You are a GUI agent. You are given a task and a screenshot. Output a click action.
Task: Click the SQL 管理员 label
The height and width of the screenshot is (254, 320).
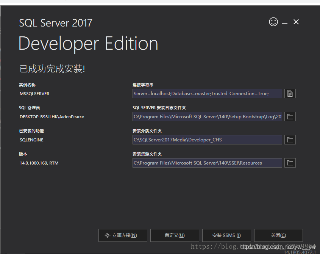(x=30, y=108)
